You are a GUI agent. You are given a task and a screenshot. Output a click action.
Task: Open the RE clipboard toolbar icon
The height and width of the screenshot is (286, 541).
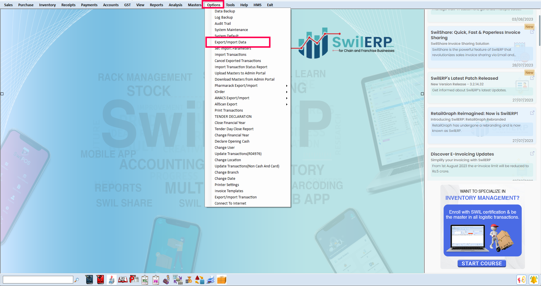145,280
